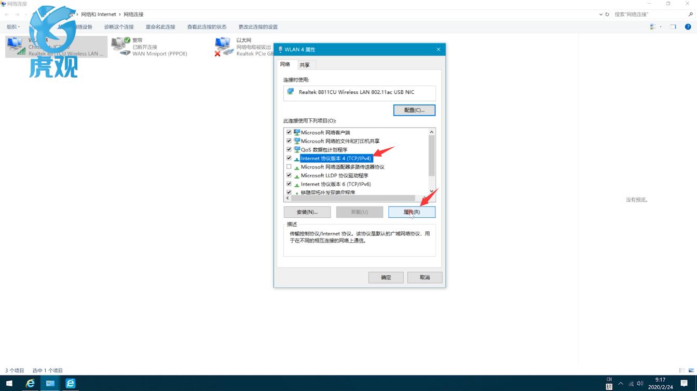
Task: Select Internet 协议版本 4 (TCP/IPv4) item
Action: point(336,158)
